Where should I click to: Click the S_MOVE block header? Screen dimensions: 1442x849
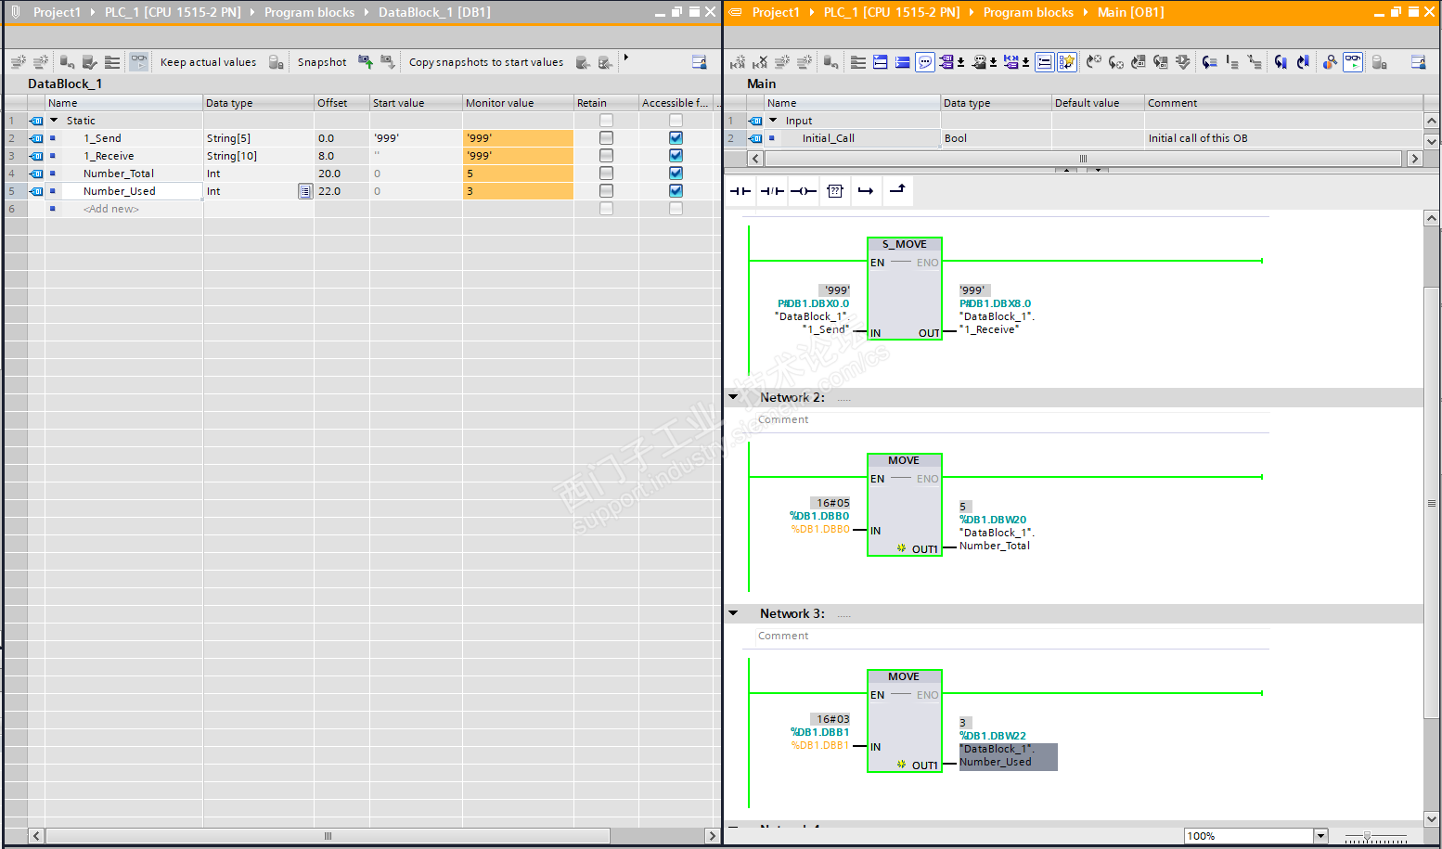pos(905,244)
